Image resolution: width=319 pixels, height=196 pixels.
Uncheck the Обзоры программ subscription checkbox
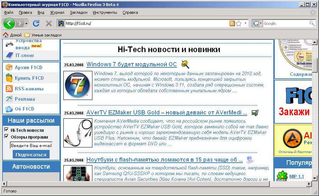[6, 136]
